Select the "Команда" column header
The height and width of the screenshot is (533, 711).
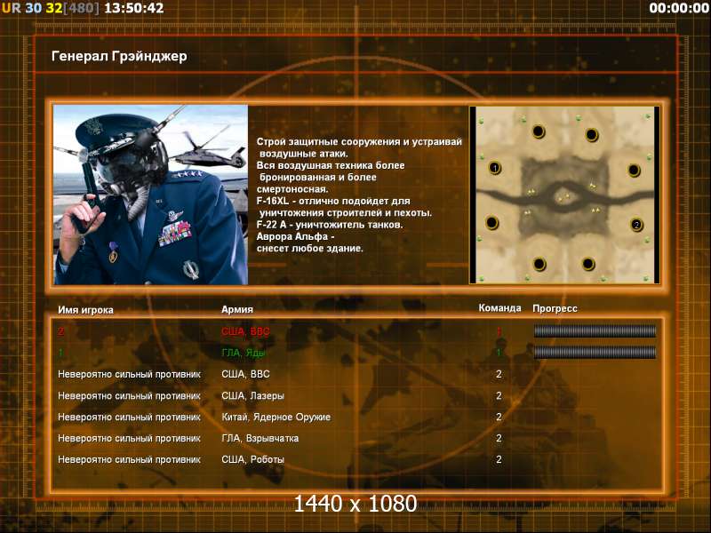tap(499, 308)
